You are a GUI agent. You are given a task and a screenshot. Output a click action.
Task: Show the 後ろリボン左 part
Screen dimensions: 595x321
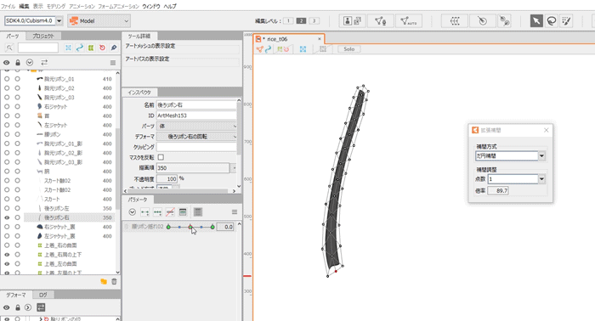tap(7, 208)
